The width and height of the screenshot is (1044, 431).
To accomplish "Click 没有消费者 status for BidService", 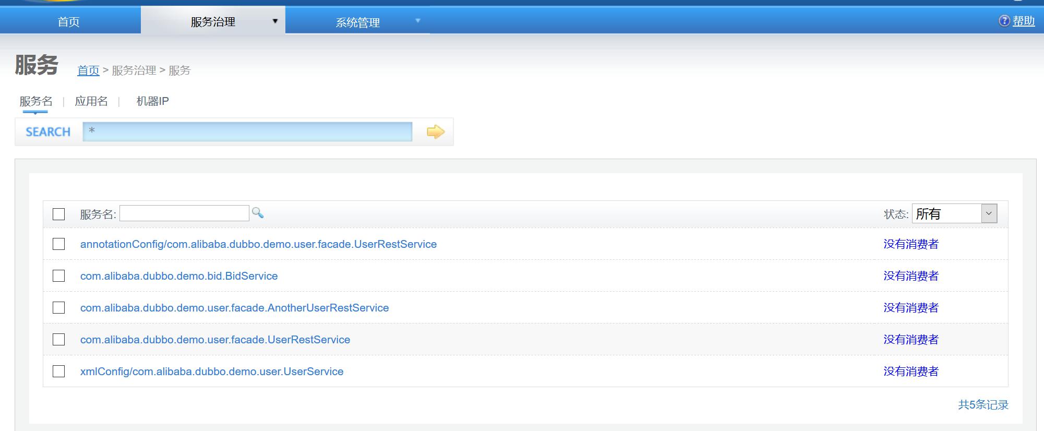I will (x=910, y=276).
